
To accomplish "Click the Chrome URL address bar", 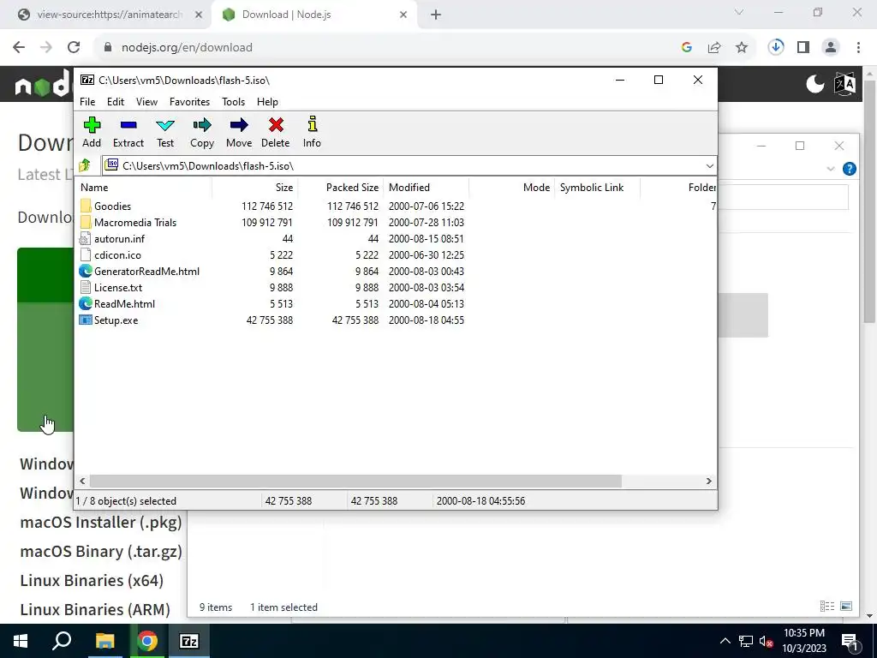I will (386, 48).
